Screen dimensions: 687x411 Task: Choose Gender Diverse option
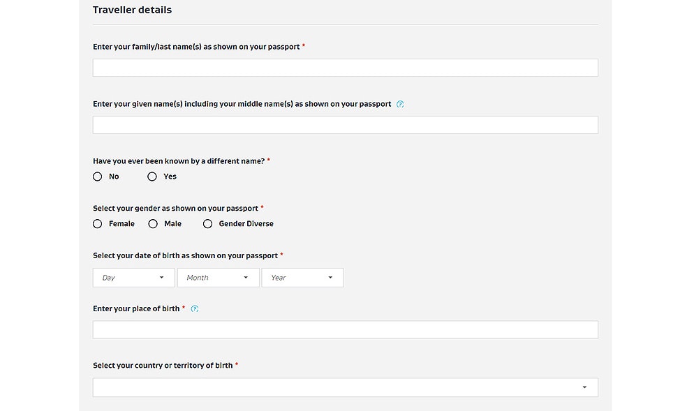[207, 224]
